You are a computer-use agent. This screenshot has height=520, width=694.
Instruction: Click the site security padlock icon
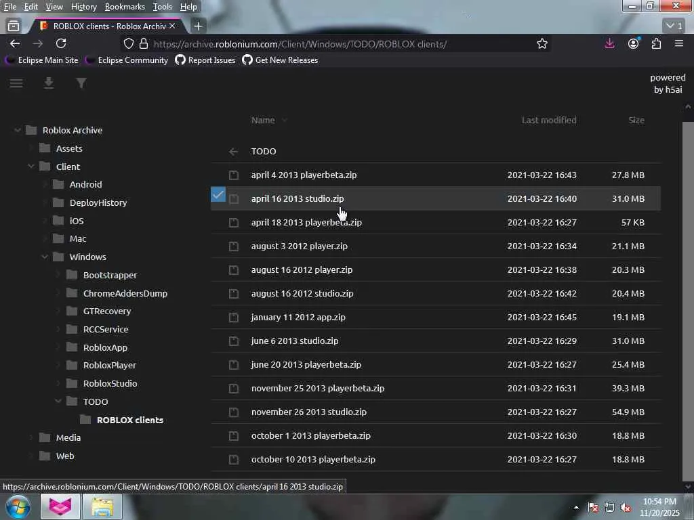144,44
